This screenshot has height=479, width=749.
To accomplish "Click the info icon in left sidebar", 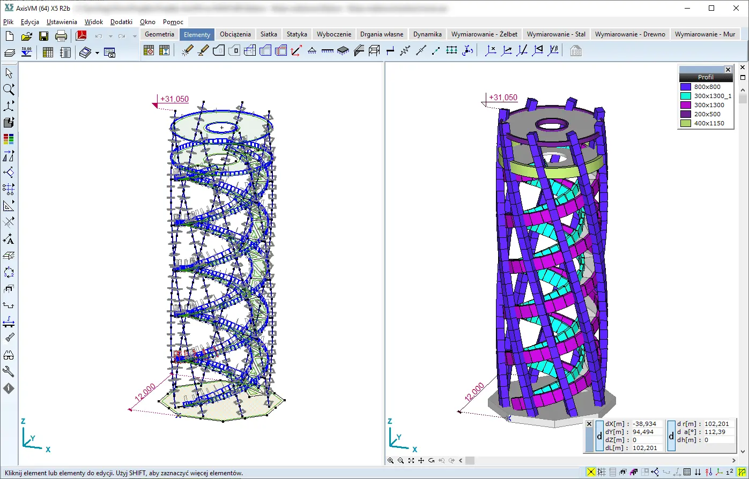I will [9, 388].
